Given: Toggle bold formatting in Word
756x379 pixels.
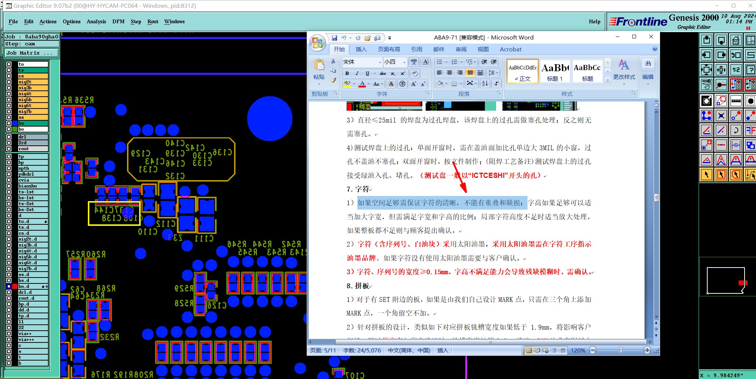Looking at the screenshot, I should pos(347,73).
